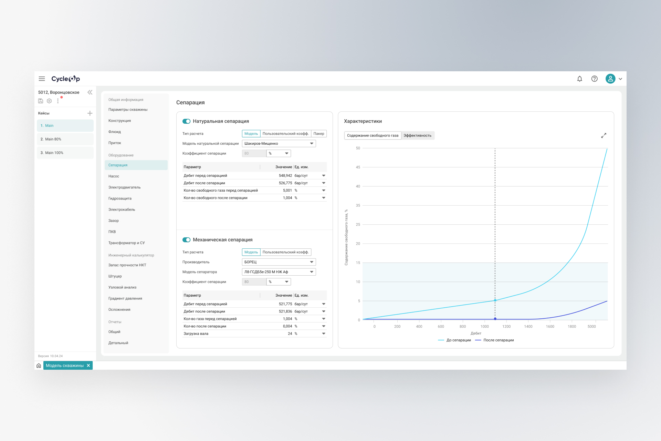Toggle Механическая сепарация switch
661x441 pixels.
(x=186, y=240)
